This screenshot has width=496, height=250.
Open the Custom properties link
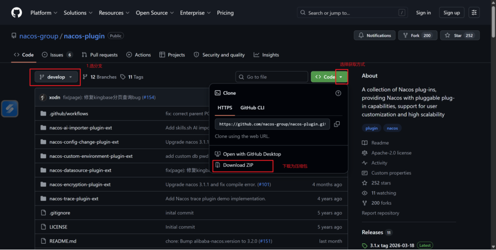click(386, 173)
